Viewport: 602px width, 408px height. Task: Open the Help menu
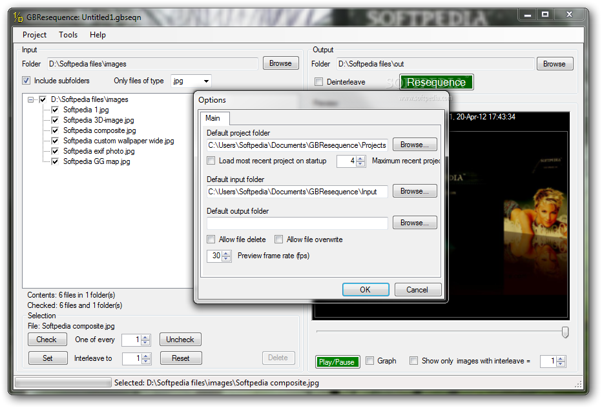point(98,35)
